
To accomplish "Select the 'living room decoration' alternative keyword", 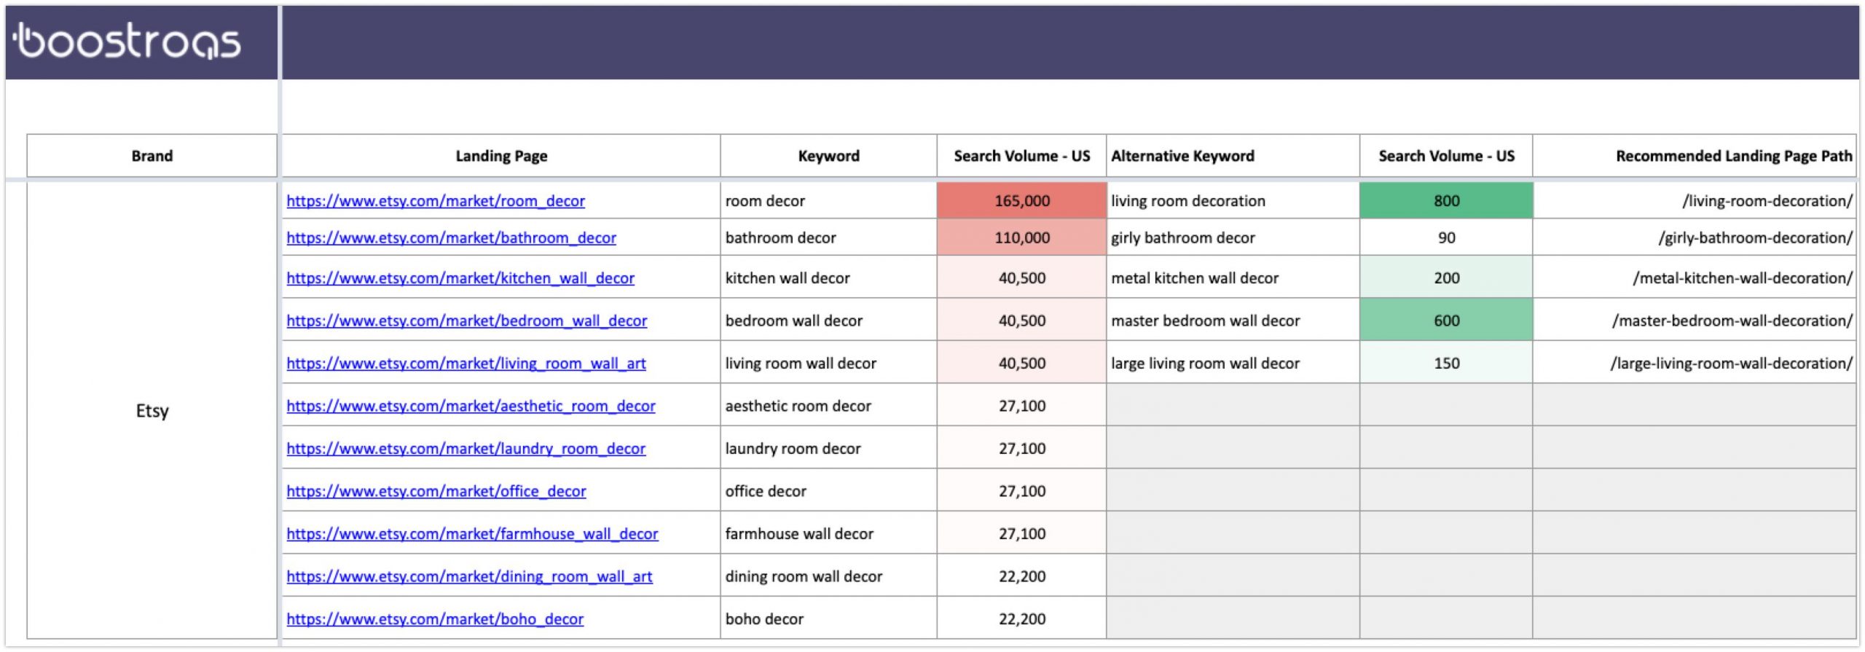I will click(x=1233, y=201).
